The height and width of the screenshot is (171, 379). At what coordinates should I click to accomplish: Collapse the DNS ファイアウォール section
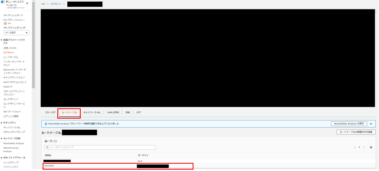pyautogui.click(x=1, y=158)
